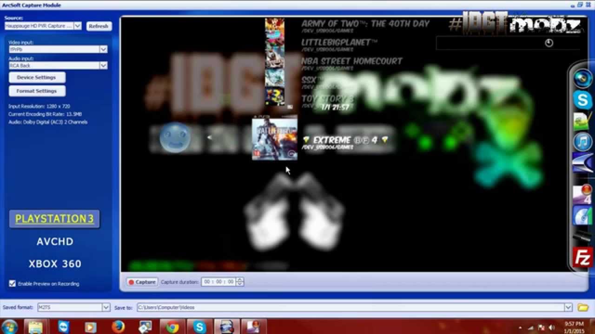Expand the Source device dropdown
The height and width of the screenshot is (334, 595).
78,26
